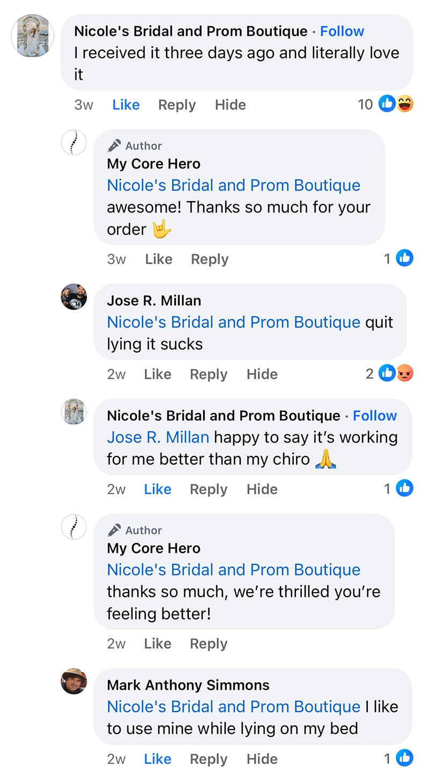
Task: Follow Nicole's Bridal from the top comment
Action: [342, 31]
